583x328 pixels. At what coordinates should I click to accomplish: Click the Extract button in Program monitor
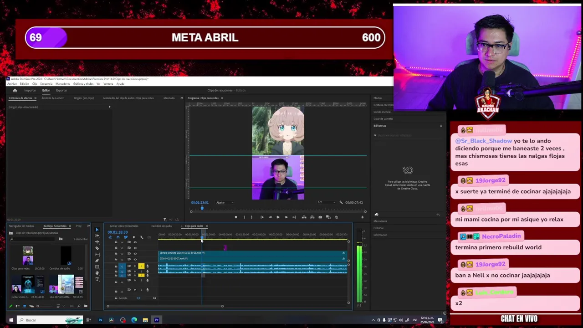pyautogui.click(x=312, y=217)
